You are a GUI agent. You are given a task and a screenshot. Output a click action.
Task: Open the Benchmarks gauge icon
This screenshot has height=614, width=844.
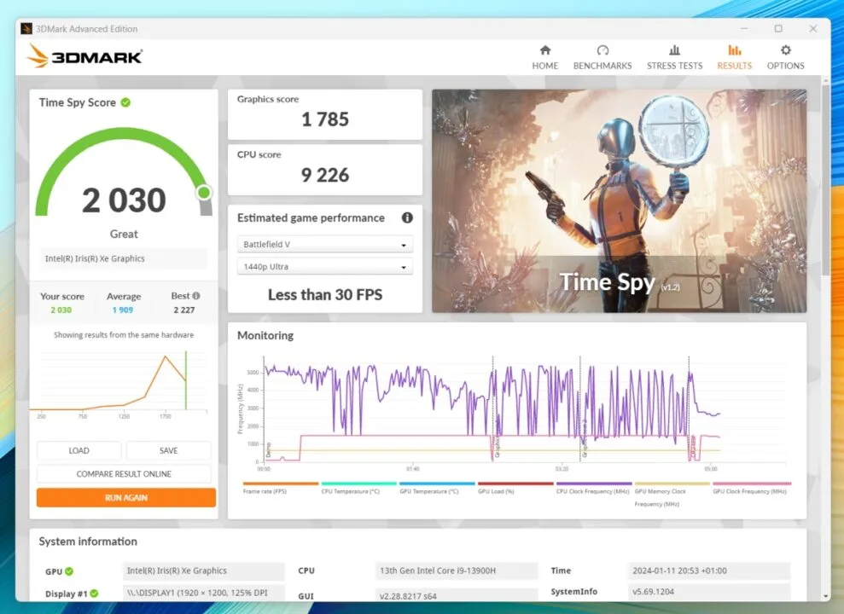[x=602, y=50]
